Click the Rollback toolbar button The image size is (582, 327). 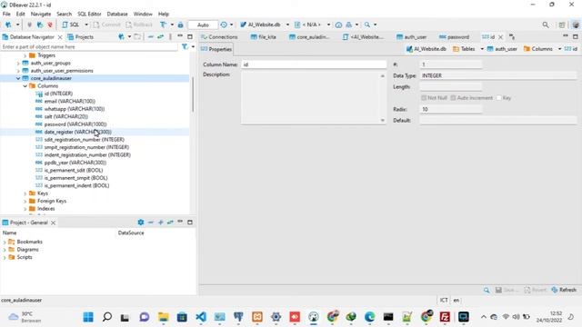(x=139, y=25)
